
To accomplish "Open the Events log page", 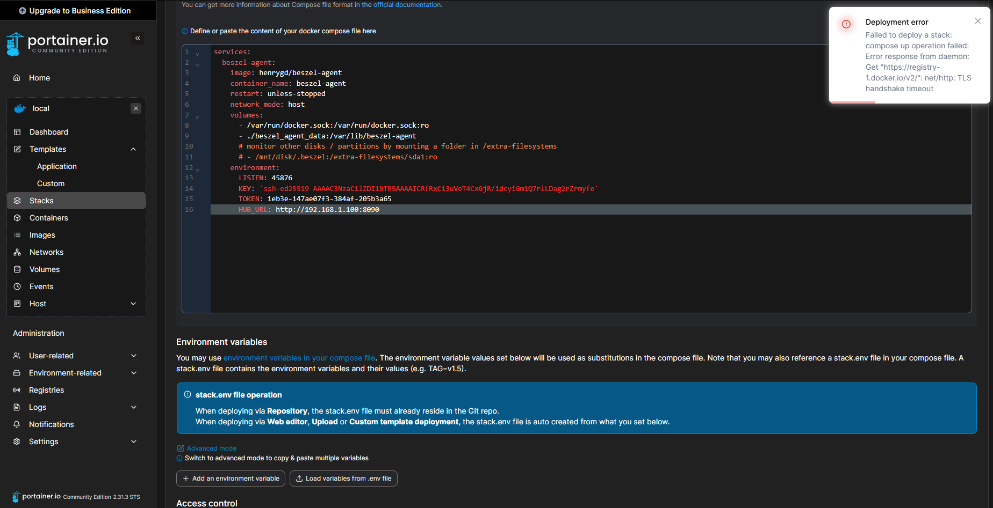I will (41, 286).
